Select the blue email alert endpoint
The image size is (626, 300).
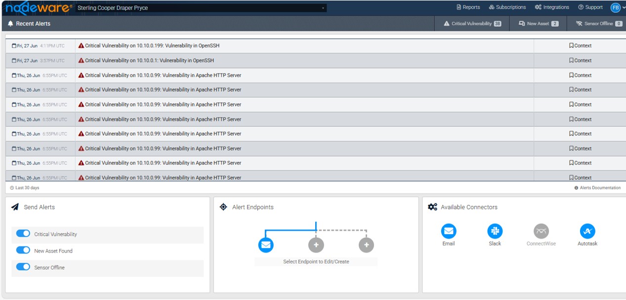pos(266,245)
